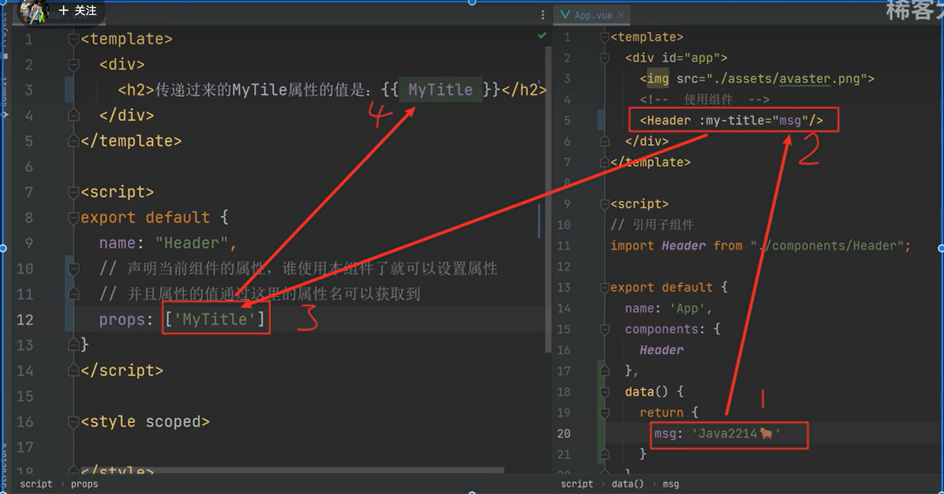Collapse the data() block in App.vue
Viewport: 944px width, 494px height.
point(604,392)
